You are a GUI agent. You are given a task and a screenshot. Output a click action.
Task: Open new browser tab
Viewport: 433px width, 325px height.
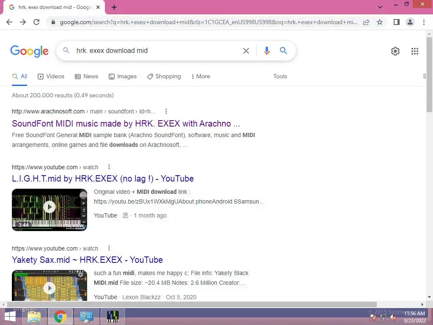point(114,8)
